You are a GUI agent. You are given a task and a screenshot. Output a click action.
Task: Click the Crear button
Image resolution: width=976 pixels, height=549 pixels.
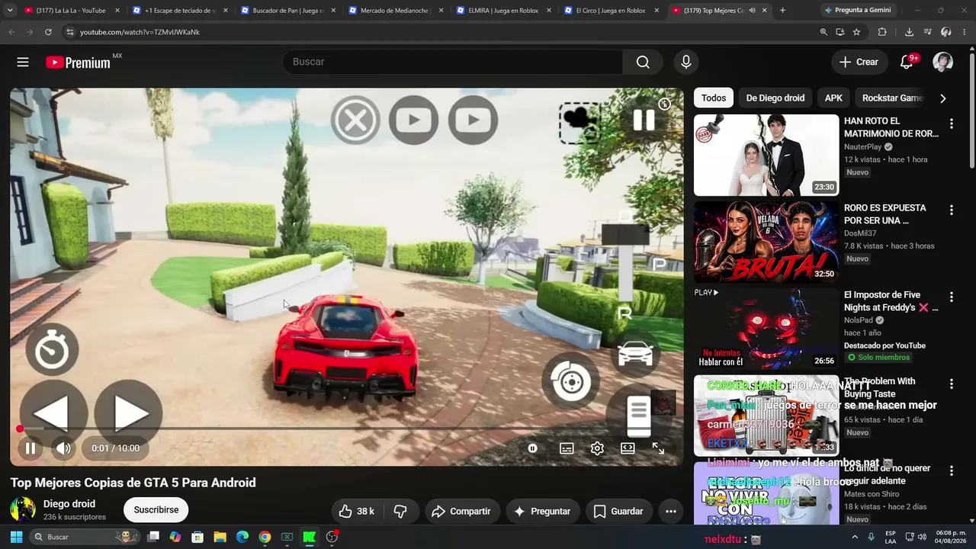tap(859, 62)
